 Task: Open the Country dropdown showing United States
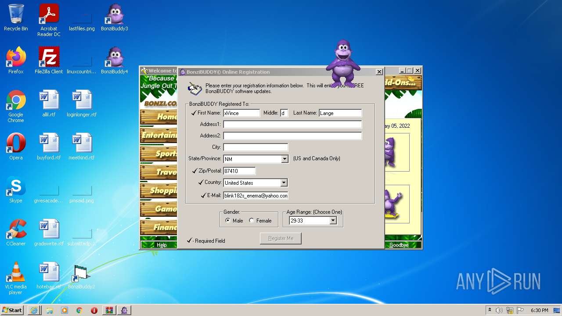pyautogui.click(x=284, y=183)
